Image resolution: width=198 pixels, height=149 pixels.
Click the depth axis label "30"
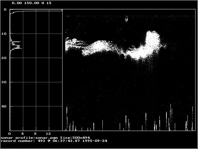[x=4, y=82]
